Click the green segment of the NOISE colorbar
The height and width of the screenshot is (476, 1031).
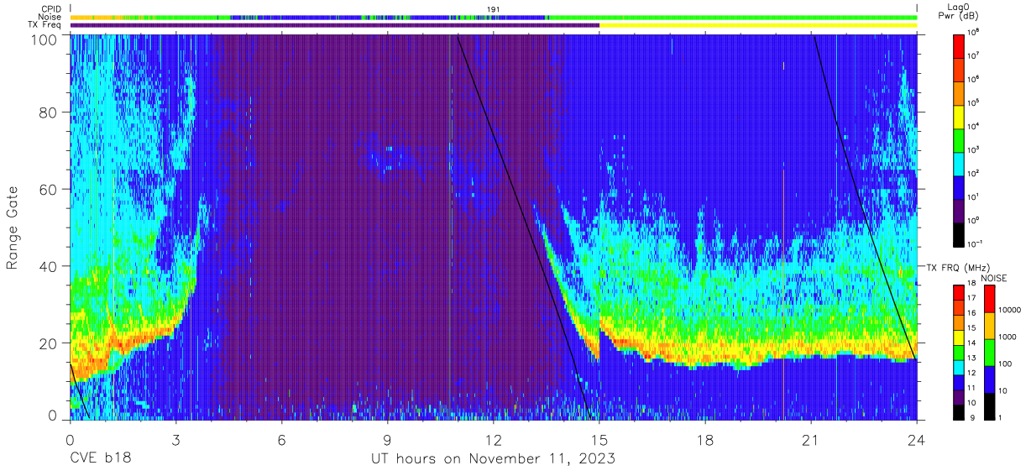pos(989,352)
